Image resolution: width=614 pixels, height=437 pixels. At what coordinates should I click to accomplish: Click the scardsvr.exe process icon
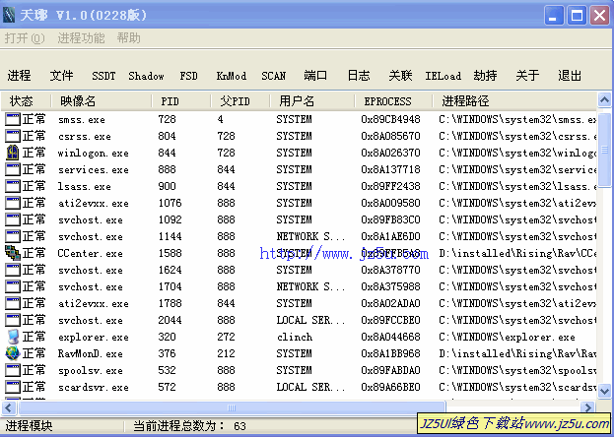pos(13,387)
